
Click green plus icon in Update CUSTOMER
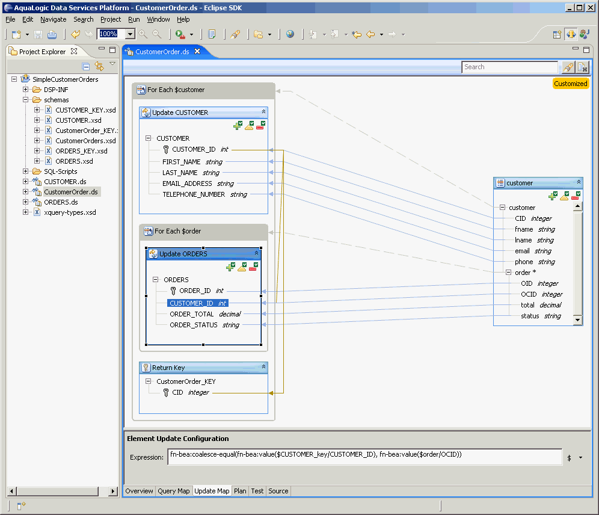coord(238,125)
